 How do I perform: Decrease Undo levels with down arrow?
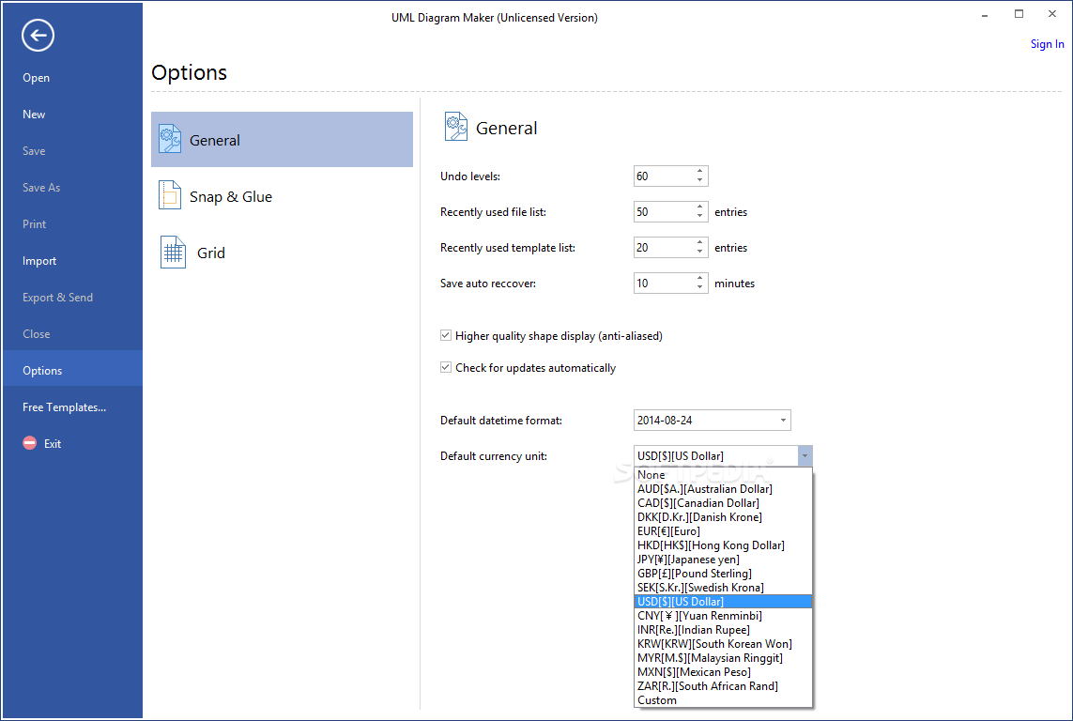pyautogui.click(x=699, y=180)
